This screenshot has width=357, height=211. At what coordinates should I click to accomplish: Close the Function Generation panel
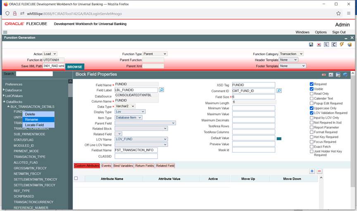pos(352,38)
